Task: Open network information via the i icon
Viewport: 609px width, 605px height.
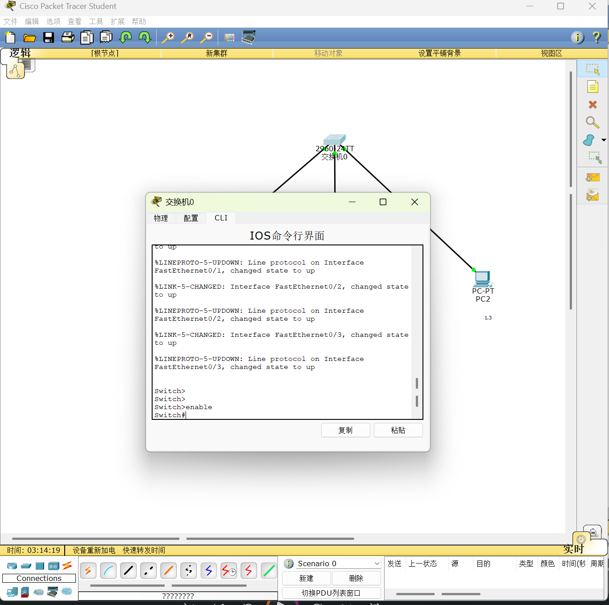Action: tap(577, 37)
